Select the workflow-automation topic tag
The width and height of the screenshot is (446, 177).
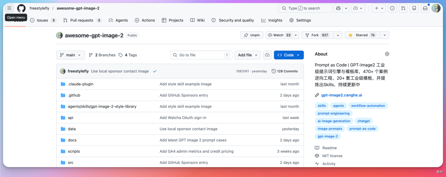[x=368, y=106]
